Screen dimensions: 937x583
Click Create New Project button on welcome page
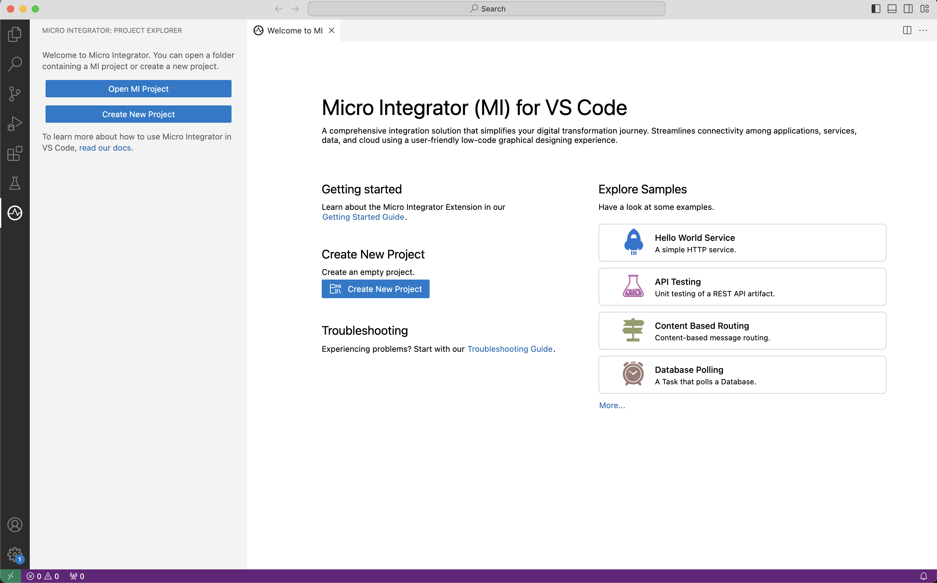pos(376,289)
